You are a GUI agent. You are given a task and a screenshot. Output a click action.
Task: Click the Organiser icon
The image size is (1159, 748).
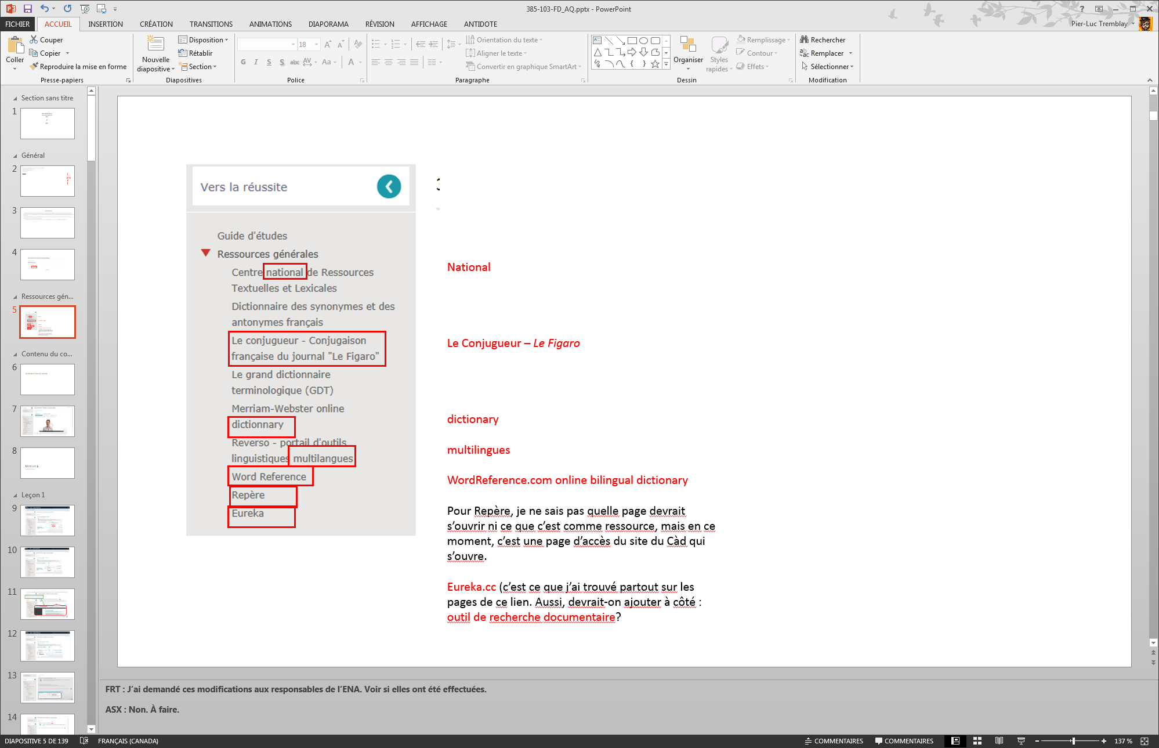pyautogui.click(x=688, y=45)
